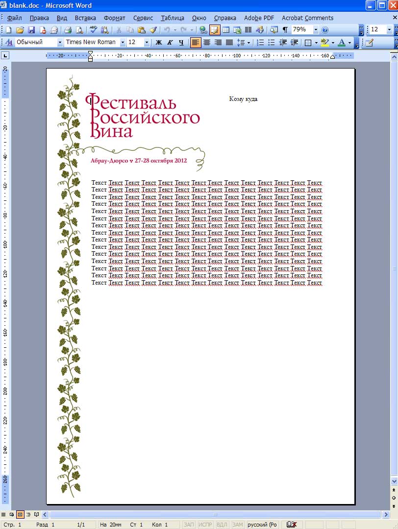The width and height of the screenshot is (398, 529).
Task: Insert hyperlink globe icon
Action: click(203, 30)
